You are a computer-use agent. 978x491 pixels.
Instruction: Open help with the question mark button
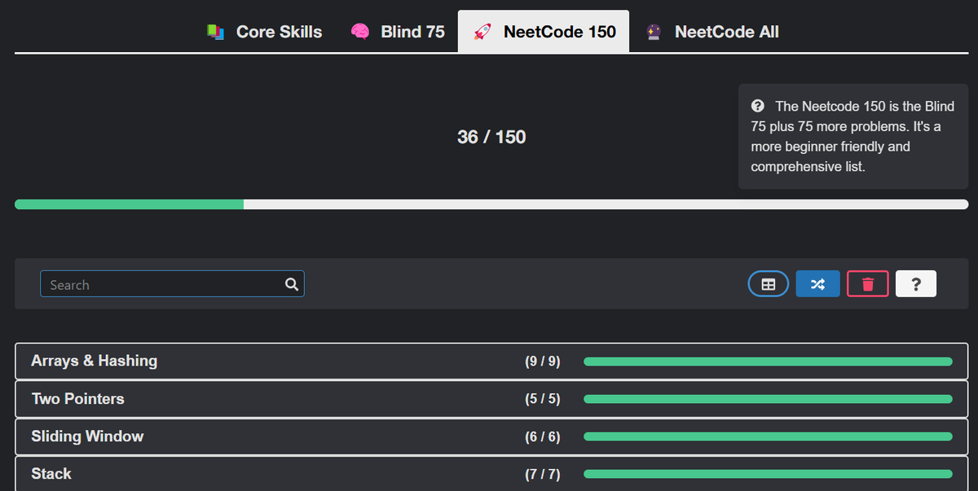click(x=916, y=284)
